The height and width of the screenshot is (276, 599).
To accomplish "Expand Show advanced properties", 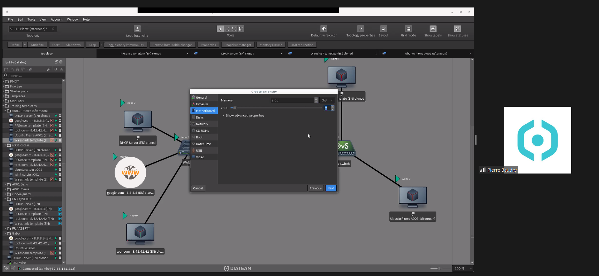I will pos(245,116).
